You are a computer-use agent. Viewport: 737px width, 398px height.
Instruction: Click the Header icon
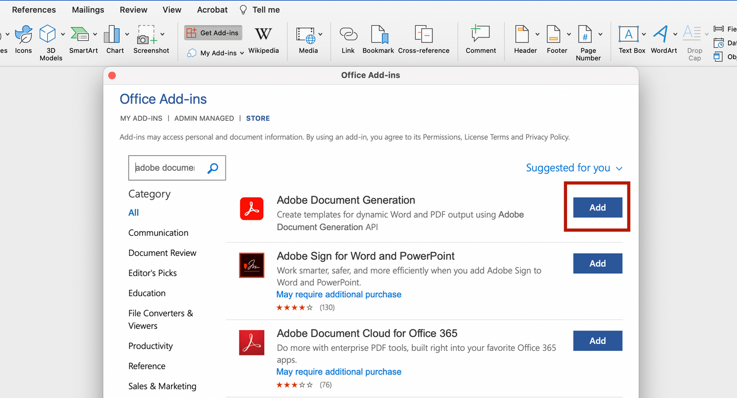[x=522, y=35]
